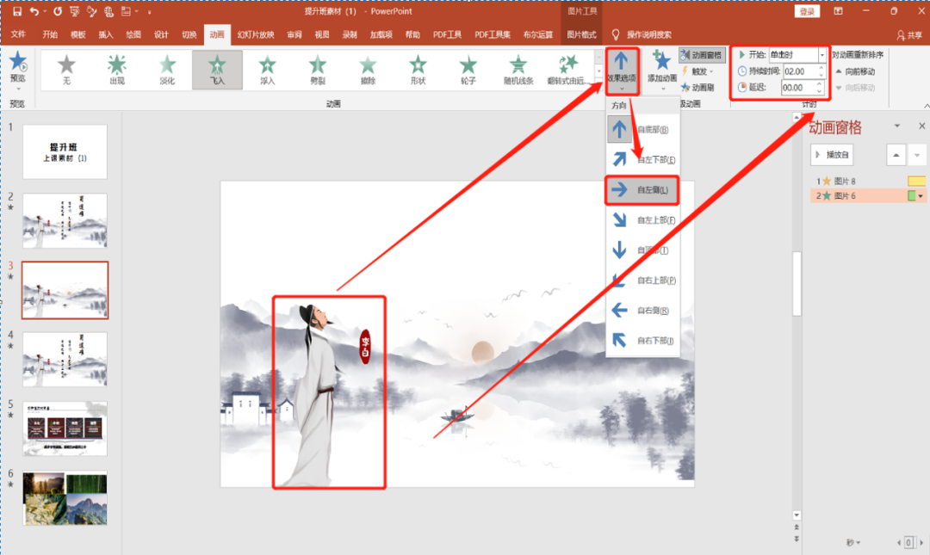The width and height of the screenshot is (930, 555).
Task: Click green timing bar of 图片 6
Action: (912, 196)
